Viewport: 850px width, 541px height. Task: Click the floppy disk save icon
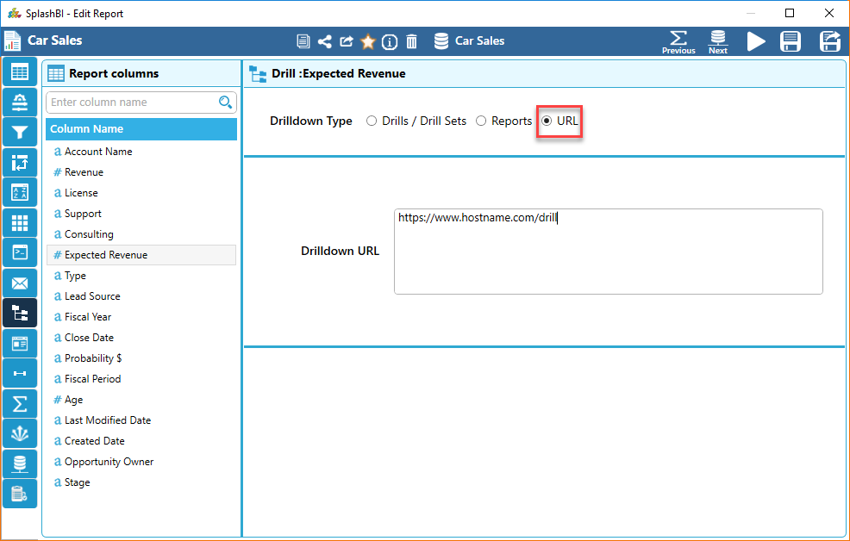[790, 41]
